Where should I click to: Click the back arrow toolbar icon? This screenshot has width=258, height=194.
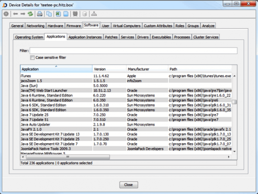point(15,14)
